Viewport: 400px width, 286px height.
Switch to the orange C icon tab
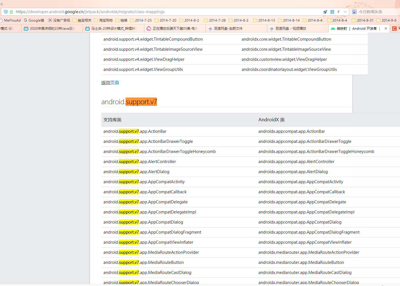pyautogui.click(x=394, y=28)
